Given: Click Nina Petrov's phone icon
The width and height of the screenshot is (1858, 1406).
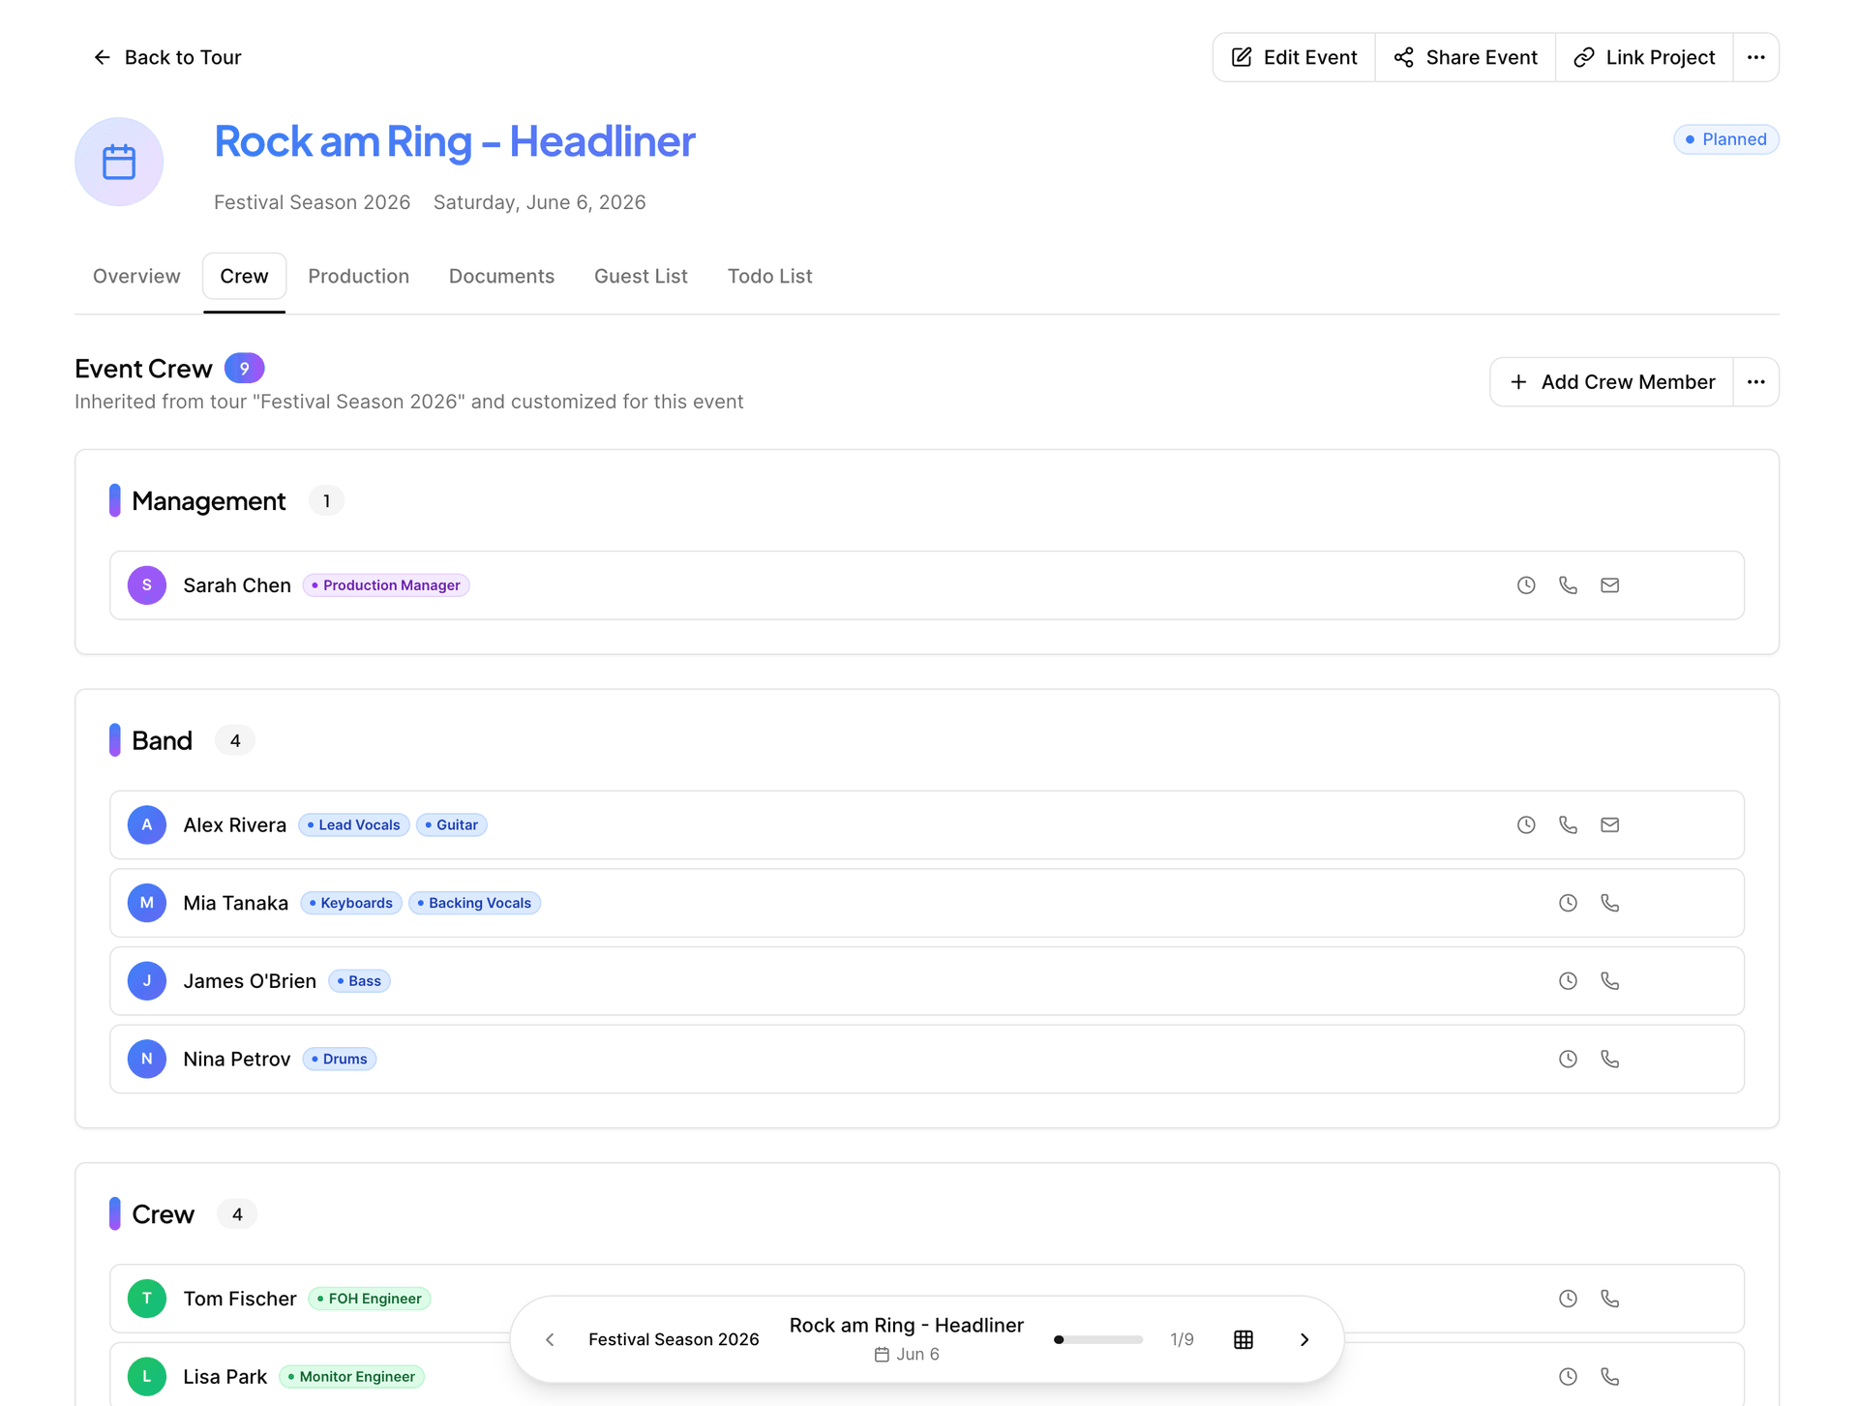Looking at the screenshot, I should click(1609, 1059).
